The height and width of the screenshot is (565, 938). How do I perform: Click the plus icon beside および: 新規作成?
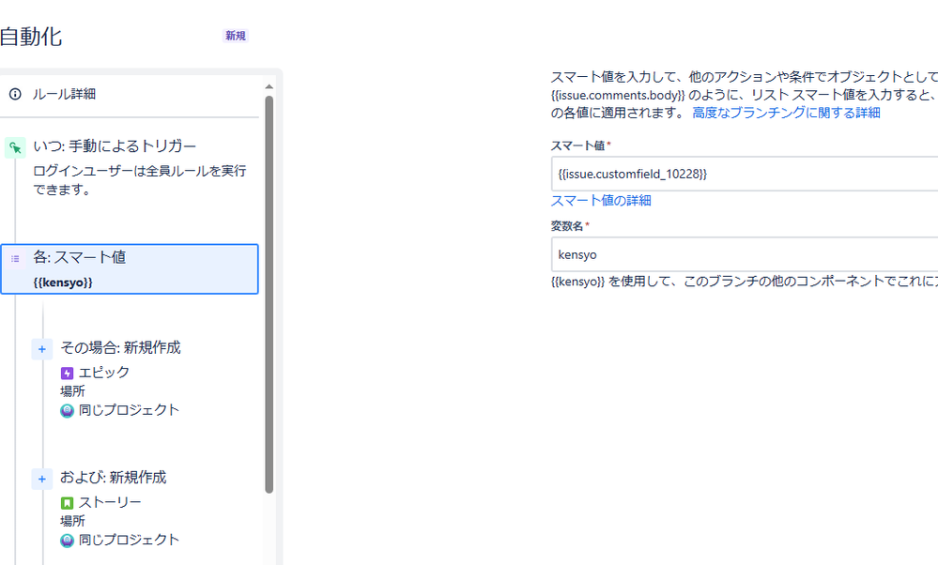(x=42, y=479)
